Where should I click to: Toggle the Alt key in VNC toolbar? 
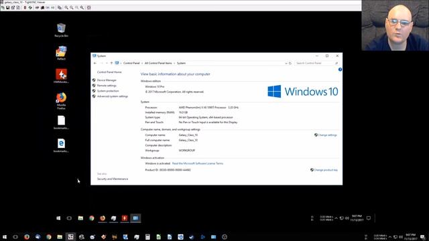[52, 7]
